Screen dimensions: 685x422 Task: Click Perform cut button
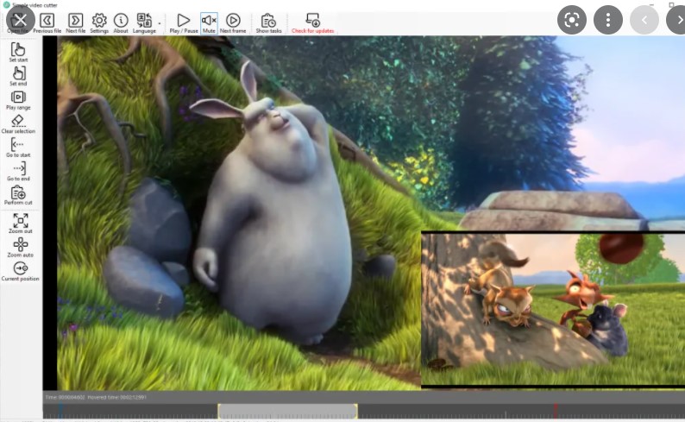[18, 195]
